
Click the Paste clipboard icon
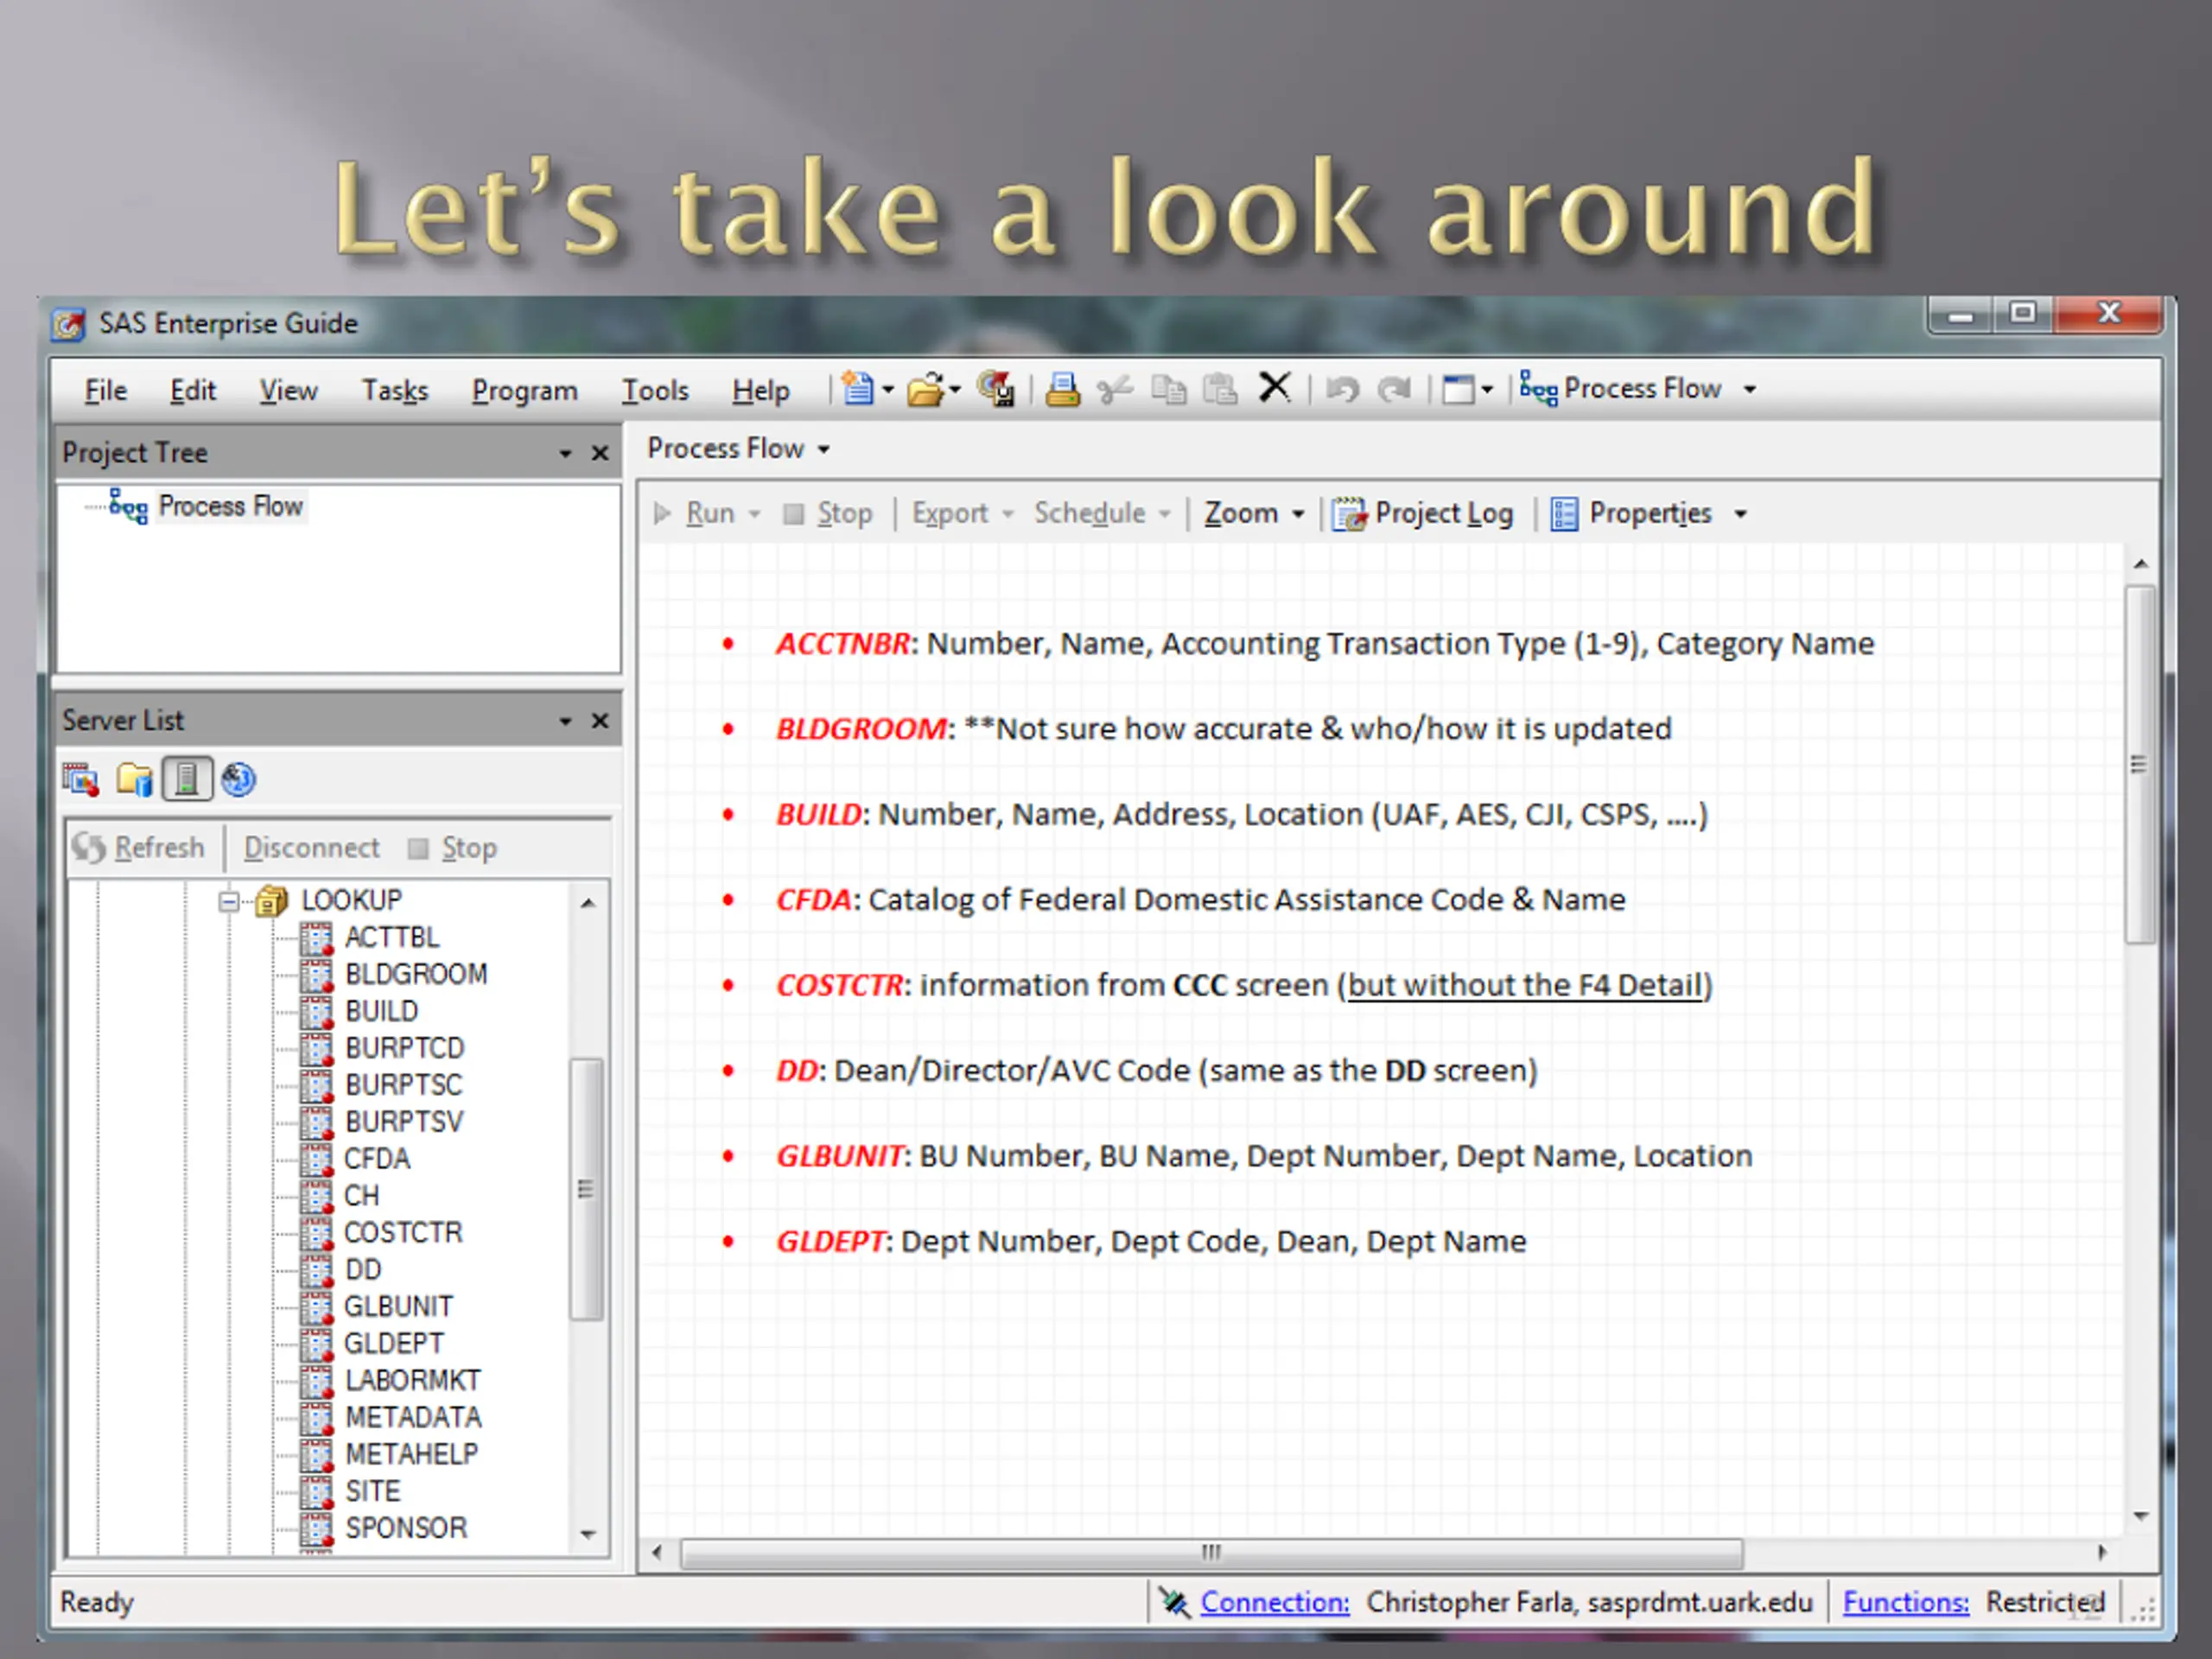tap(1220, 389)
